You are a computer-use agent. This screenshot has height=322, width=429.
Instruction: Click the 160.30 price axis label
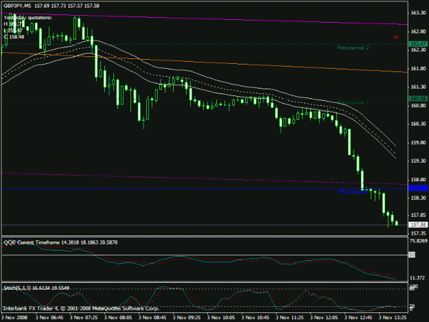pos(418,124)
